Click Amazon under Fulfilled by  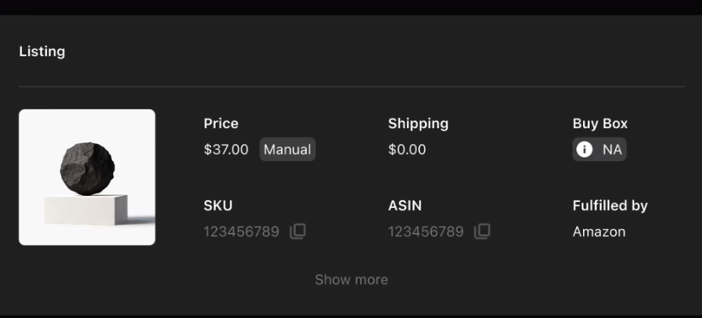pos(599,232)
